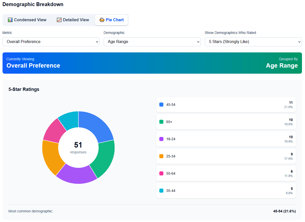Click the Overall Preference banner heading
Screen dimensions: 305x222
click(33, 65)
